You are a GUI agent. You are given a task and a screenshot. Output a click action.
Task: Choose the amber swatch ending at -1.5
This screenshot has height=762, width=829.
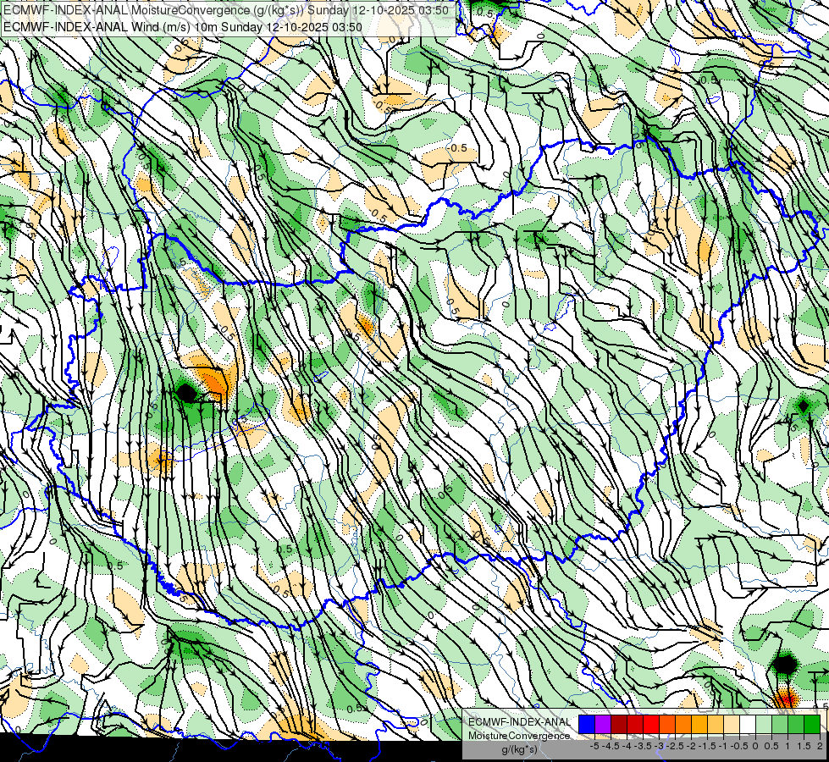pos(699,725)
